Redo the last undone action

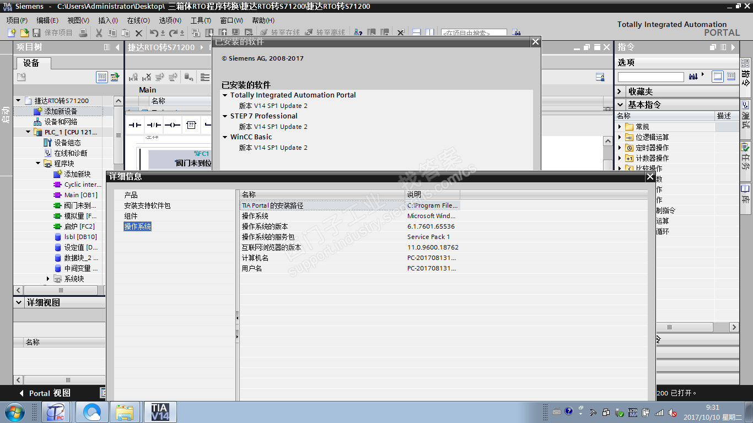[173, 33]
